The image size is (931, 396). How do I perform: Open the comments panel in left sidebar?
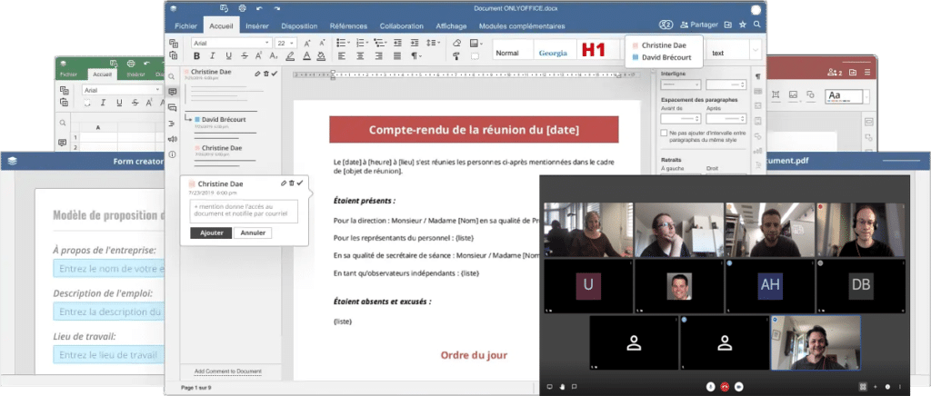[x=172, y=92]
